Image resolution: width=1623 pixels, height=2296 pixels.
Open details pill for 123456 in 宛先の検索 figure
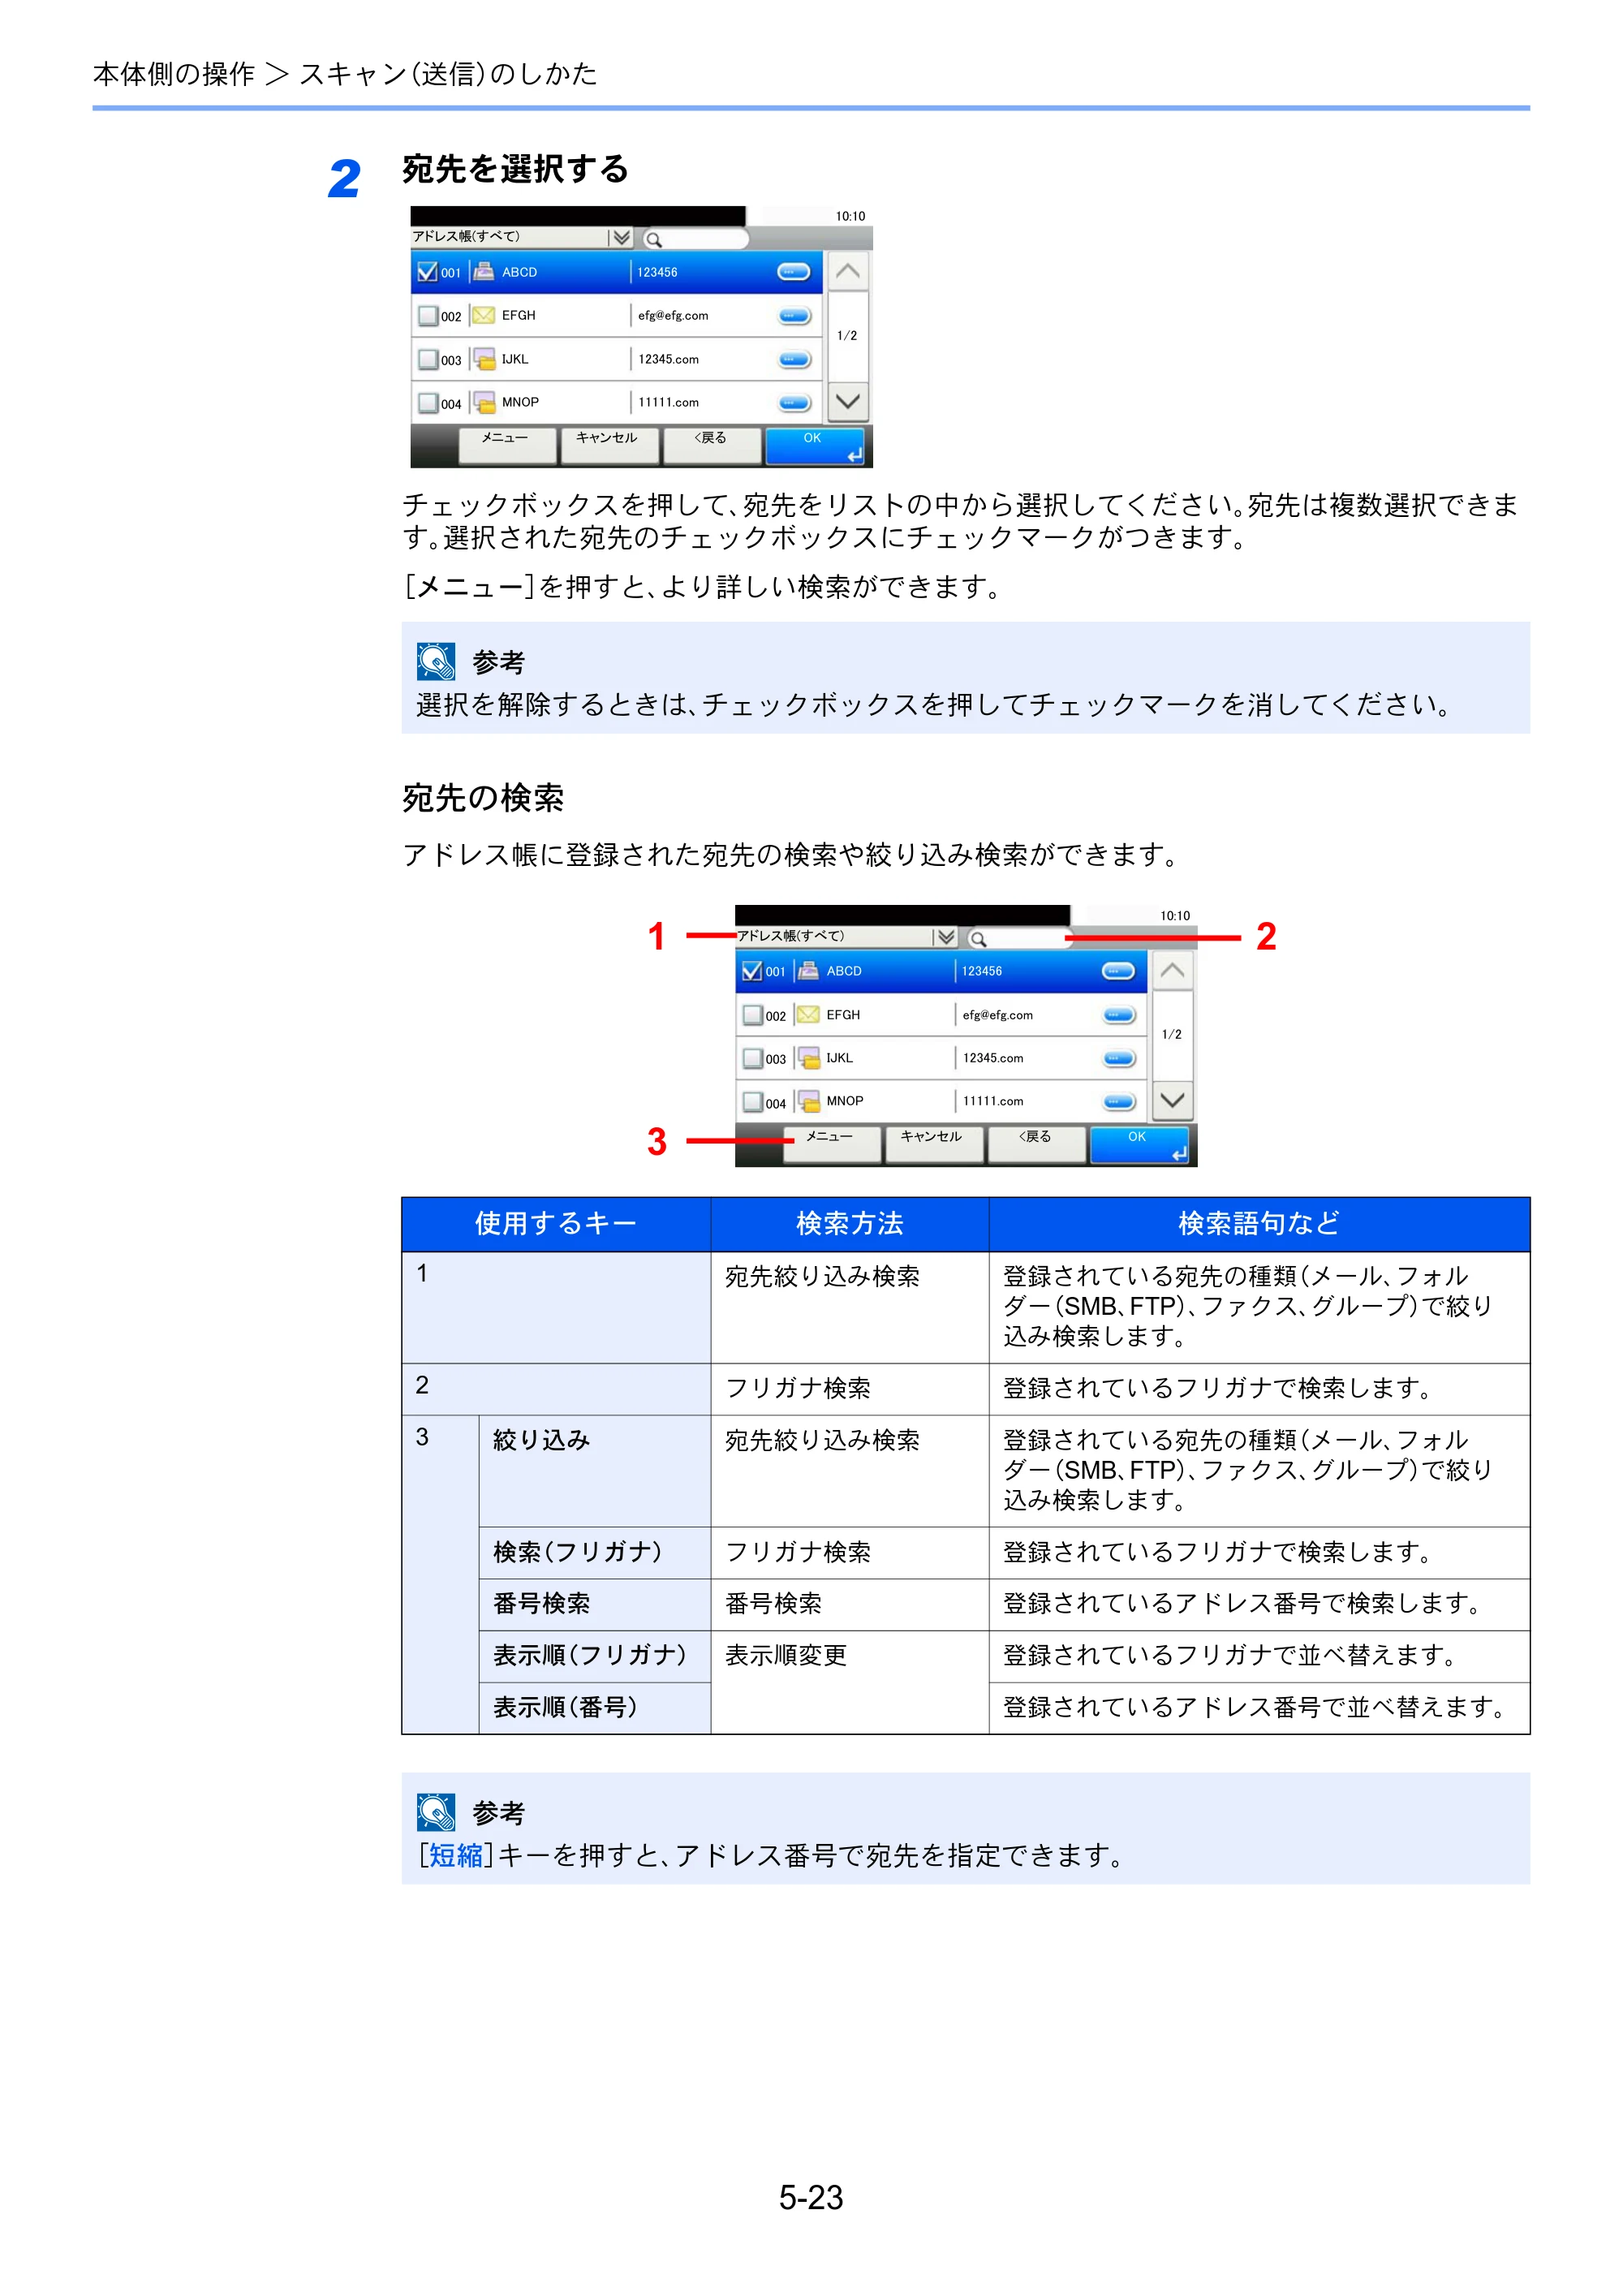1118,971
